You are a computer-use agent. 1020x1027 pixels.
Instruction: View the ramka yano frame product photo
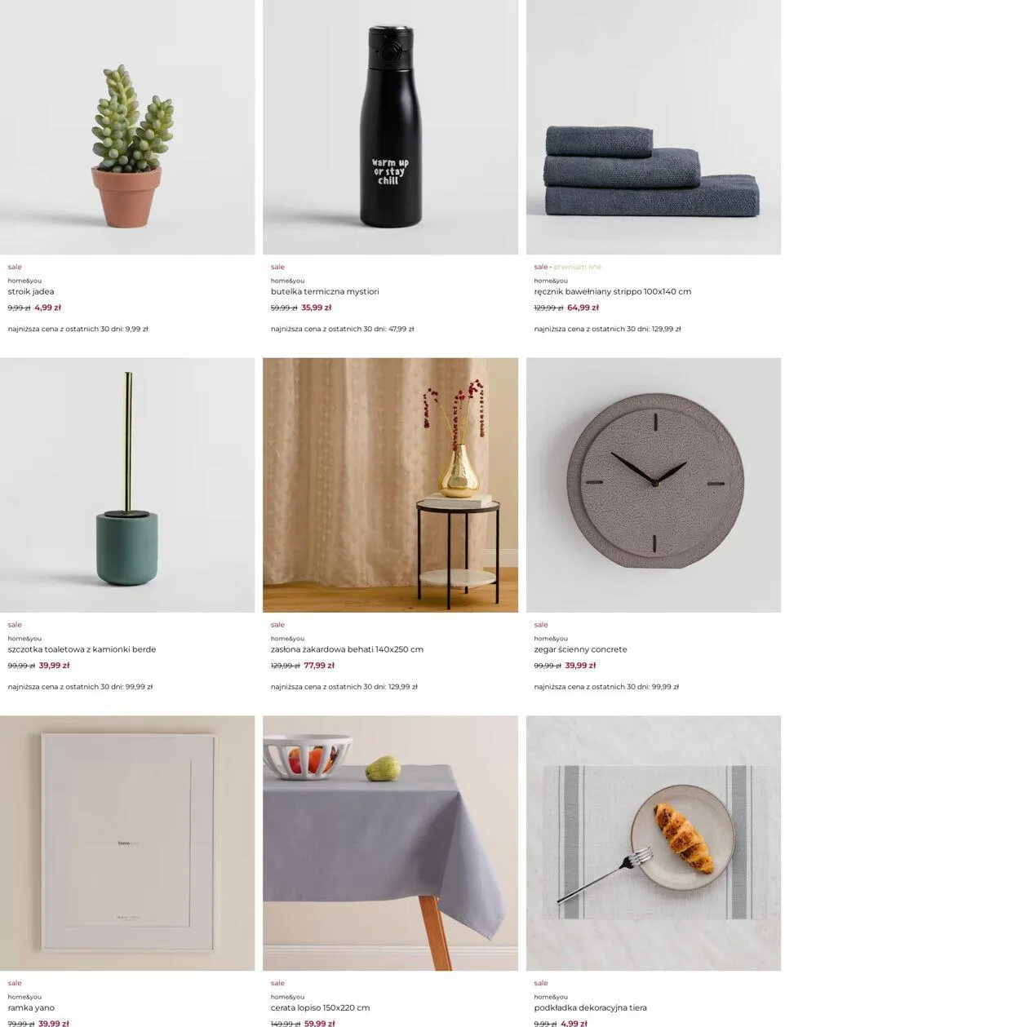[127, 843]
